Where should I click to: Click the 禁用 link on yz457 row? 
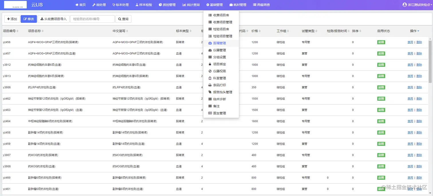[x=410, y=53]
